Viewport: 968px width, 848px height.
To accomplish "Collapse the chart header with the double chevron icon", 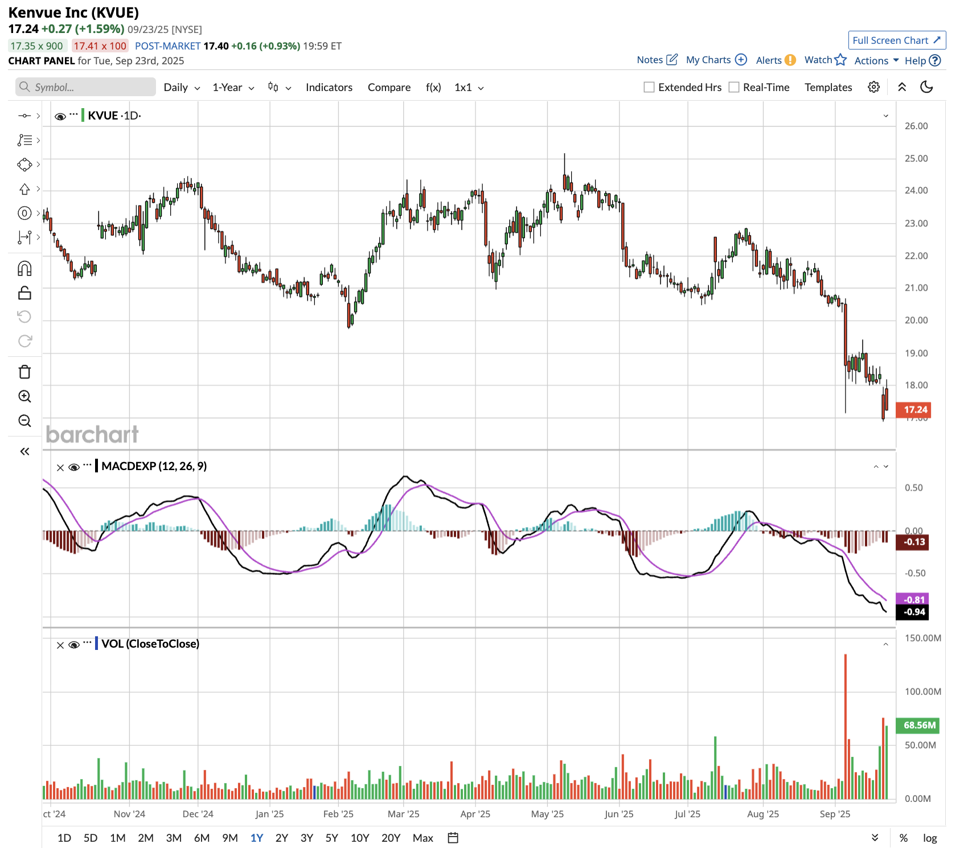I will coord(902,87).
